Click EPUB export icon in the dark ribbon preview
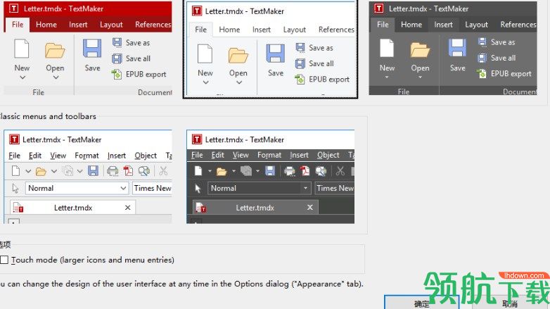550x309 pixels. [482, 73]
